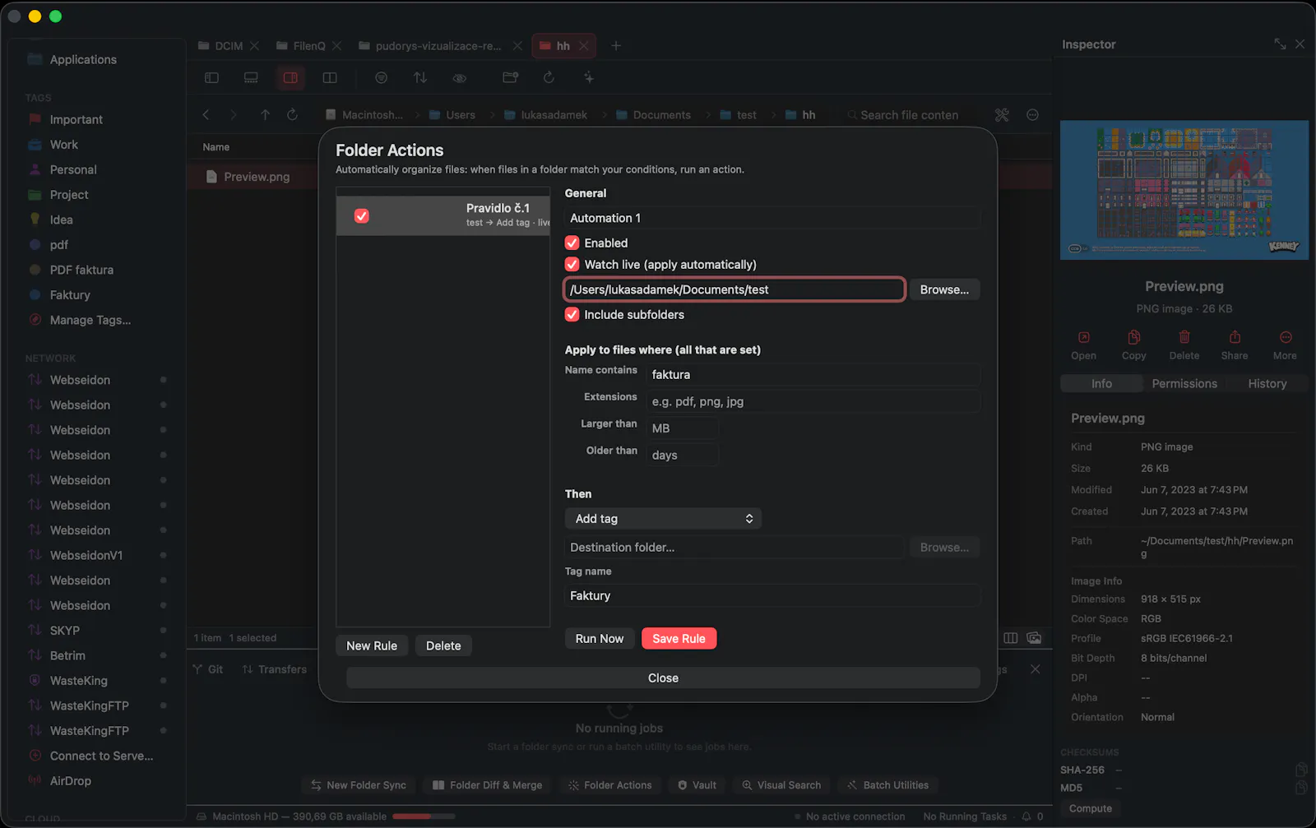This screenshot has height=828, width=1316.
Task: Toggle the bottom panel layout icon
Action: tap(251, 77)
